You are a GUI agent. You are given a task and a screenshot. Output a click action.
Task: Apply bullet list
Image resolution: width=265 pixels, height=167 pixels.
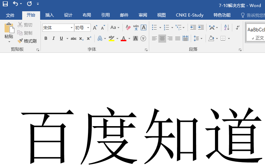[x=154, y=27]
